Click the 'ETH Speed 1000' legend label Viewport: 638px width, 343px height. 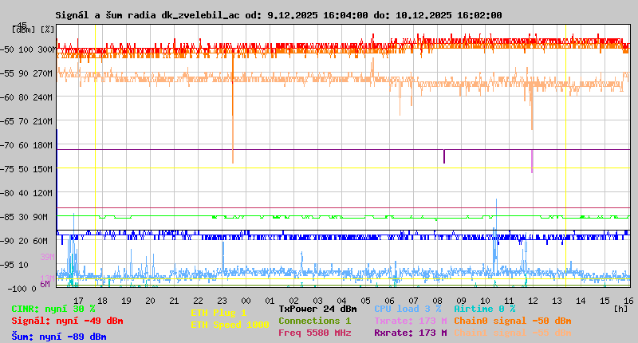pyautogui.click(x=230, y=325)
